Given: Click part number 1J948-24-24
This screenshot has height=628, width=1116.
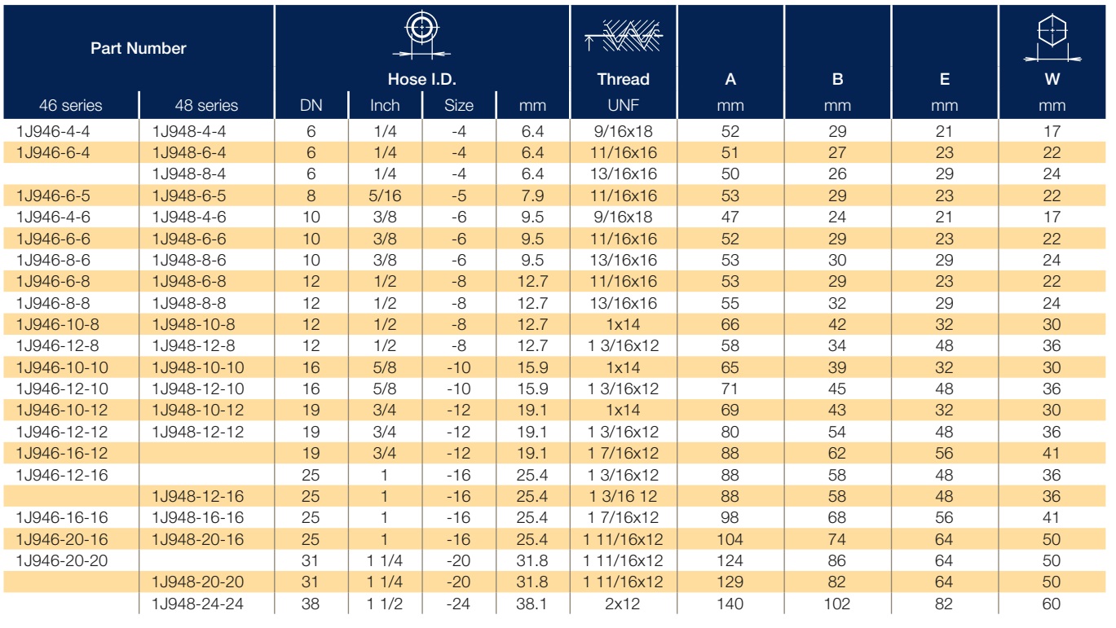Looking at the screenshot, I should (x=198, y=604).
